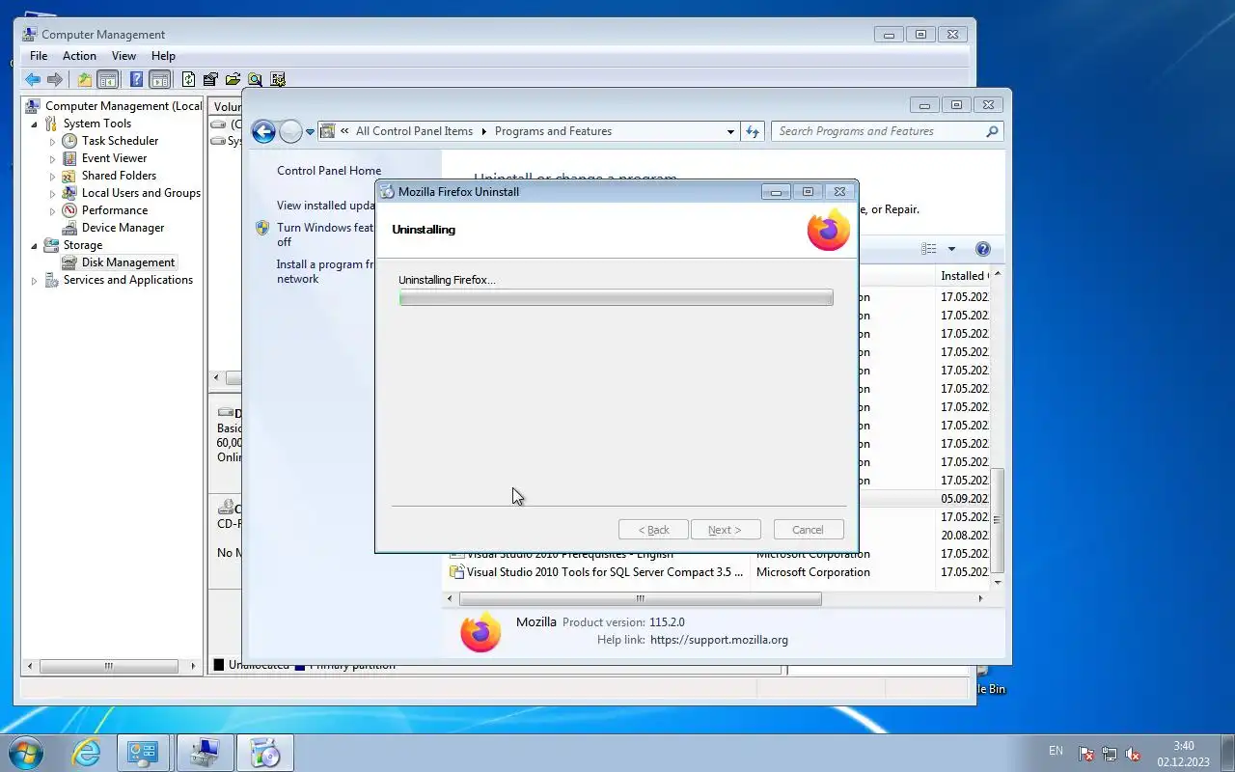
Task: Open the recent pages dropdown beside Forward
Action: coord(310,132)
